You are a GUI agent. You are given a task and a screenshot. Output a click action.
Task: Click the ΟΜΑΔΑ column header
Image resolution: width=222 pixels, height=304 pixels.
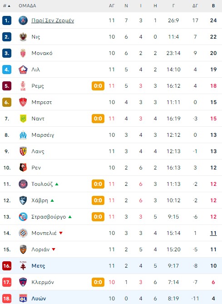point(27,6)
